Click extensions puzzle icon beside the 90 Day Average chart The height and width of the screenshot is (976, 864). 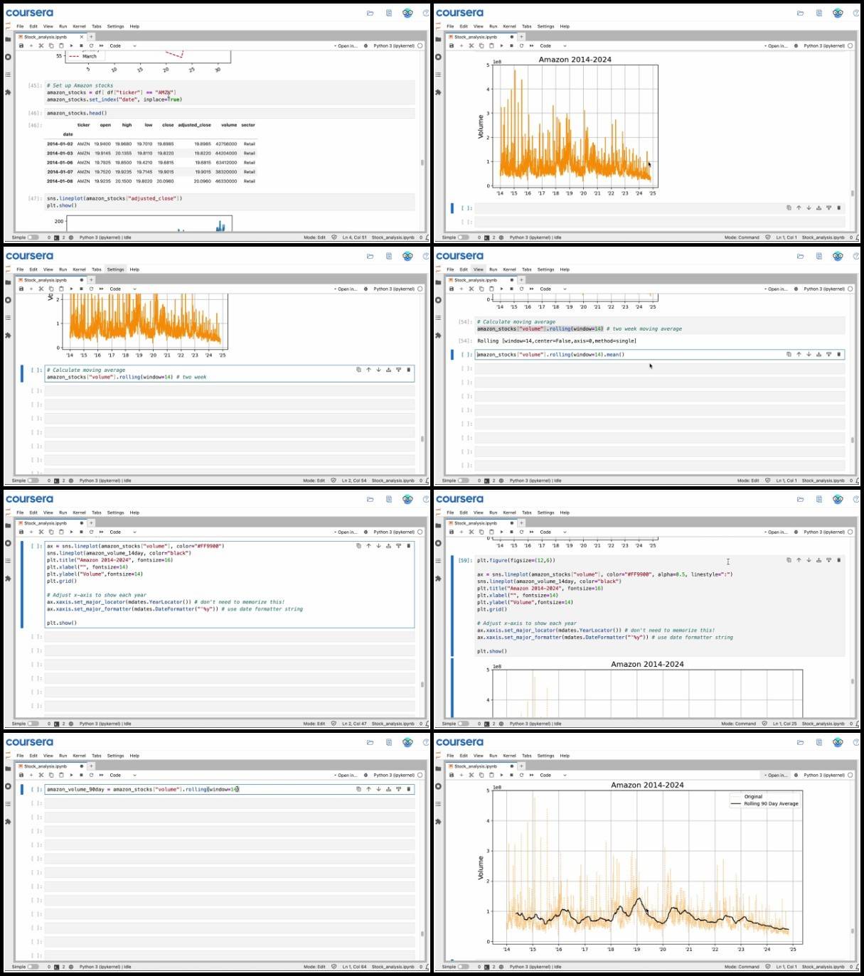click(438, 822)
